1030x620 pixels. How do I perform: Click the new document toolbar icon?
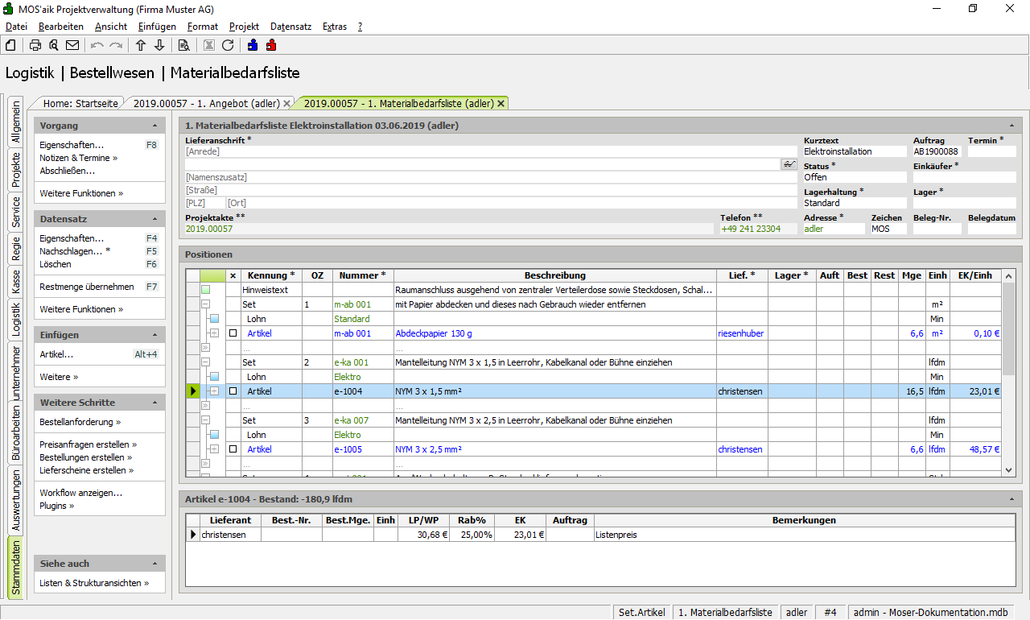(x=10, y=45)
